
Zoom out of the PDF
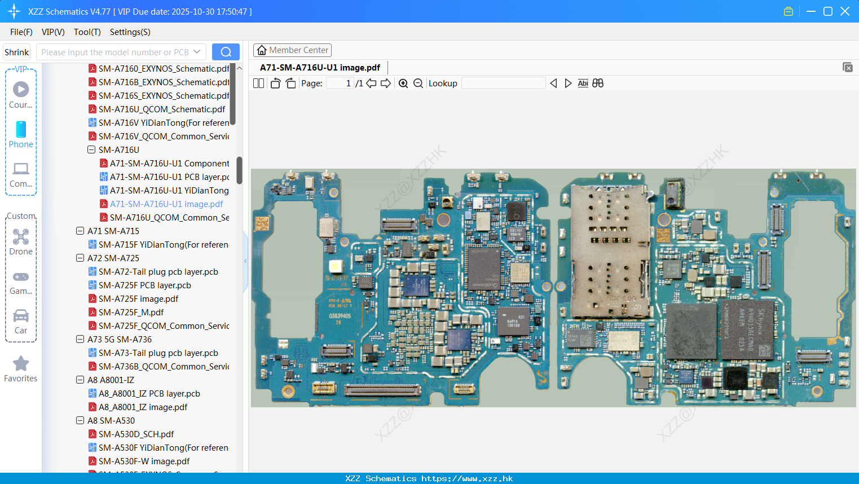click(x=418, y=83)
